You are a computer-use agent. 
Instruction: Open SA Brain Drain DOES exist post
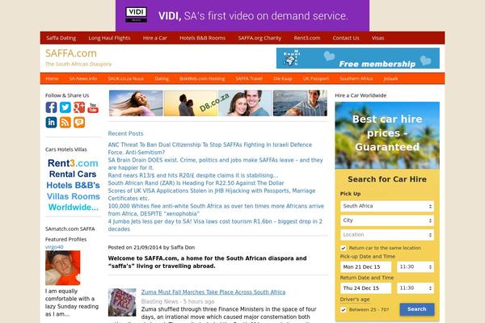pyautogui.click(x=215, y=164)
